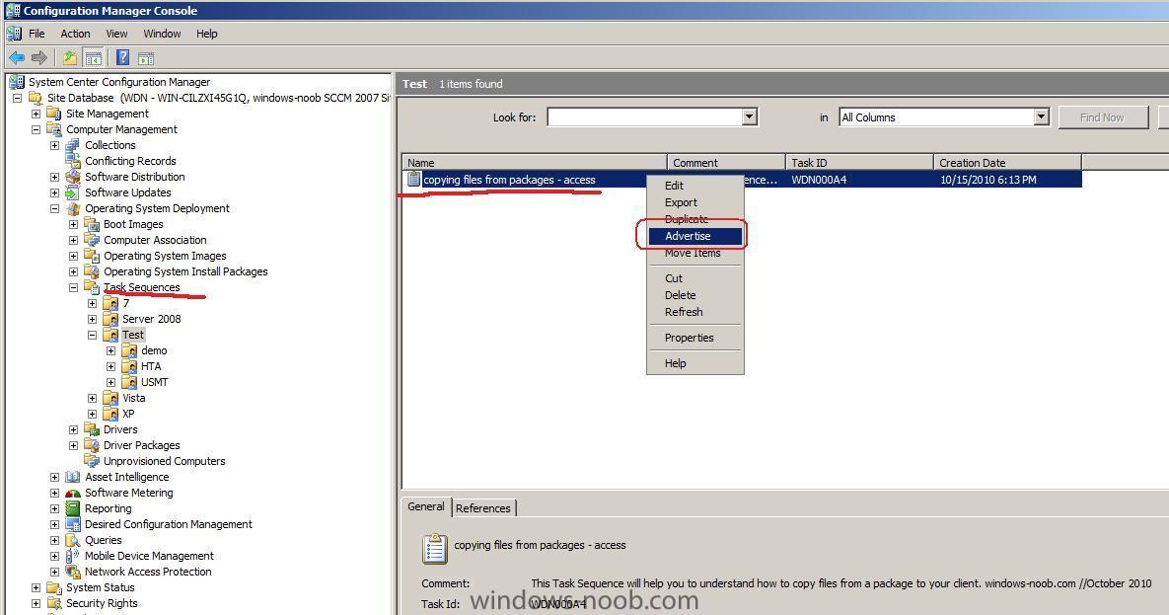Expand the System Status node
Image resolution: width=1169 pixels, height=615 pixels.
36,588
